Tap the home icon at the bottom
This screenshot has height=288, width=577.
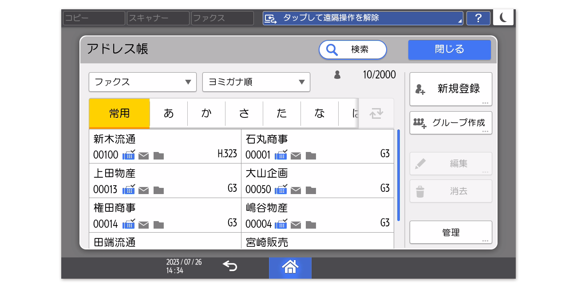click(290, 268)
